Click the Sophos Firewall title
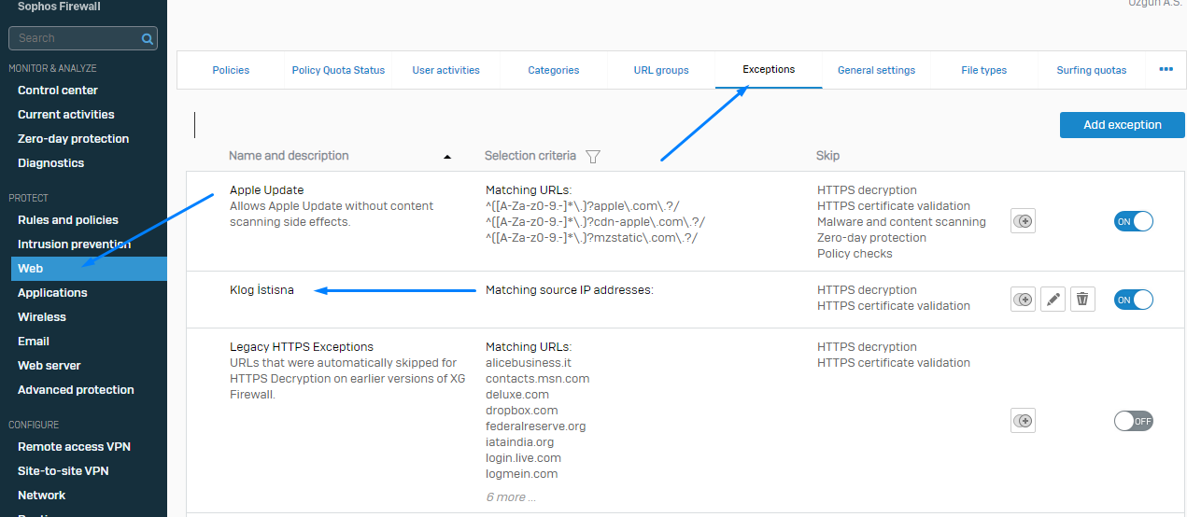The image size is (1187, 517). pyautogui.click(x=59, y=7)
